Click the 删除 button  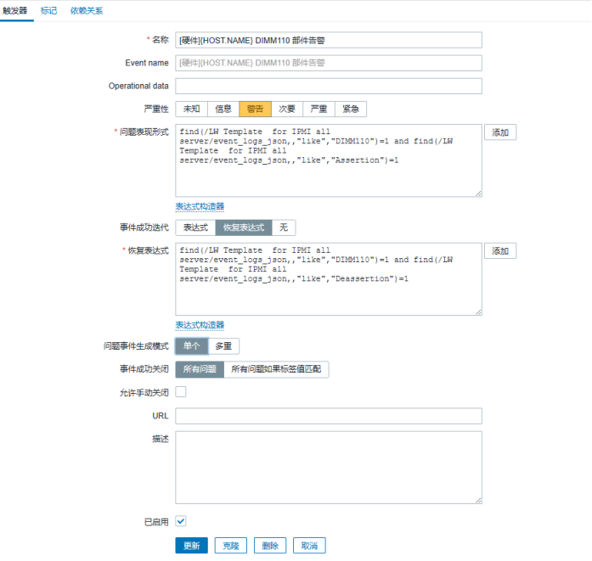270,546
